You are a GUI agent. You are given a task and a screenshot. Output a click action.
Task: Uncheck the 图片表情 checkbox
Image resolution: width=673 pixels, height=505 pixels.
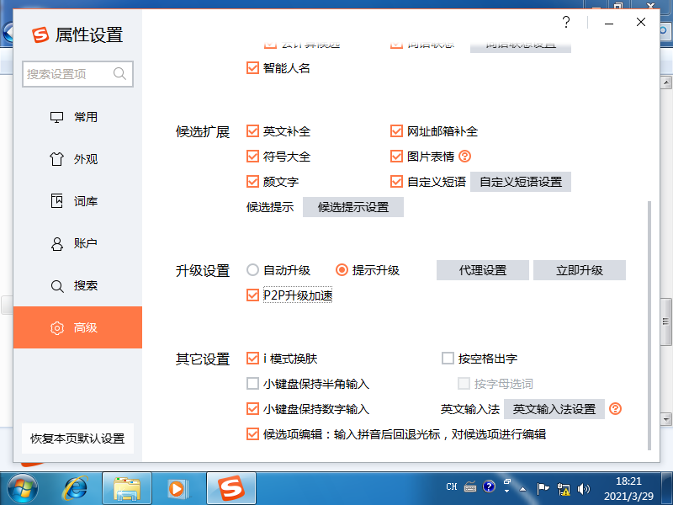(x=396, y=157)
